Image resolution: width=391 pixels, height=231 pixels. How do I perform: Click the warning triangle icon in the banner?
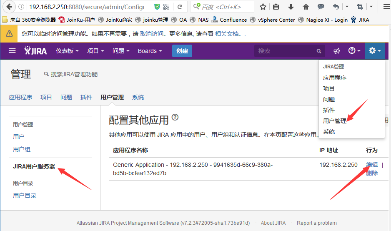pyautogui.click(x=9, y=33)
